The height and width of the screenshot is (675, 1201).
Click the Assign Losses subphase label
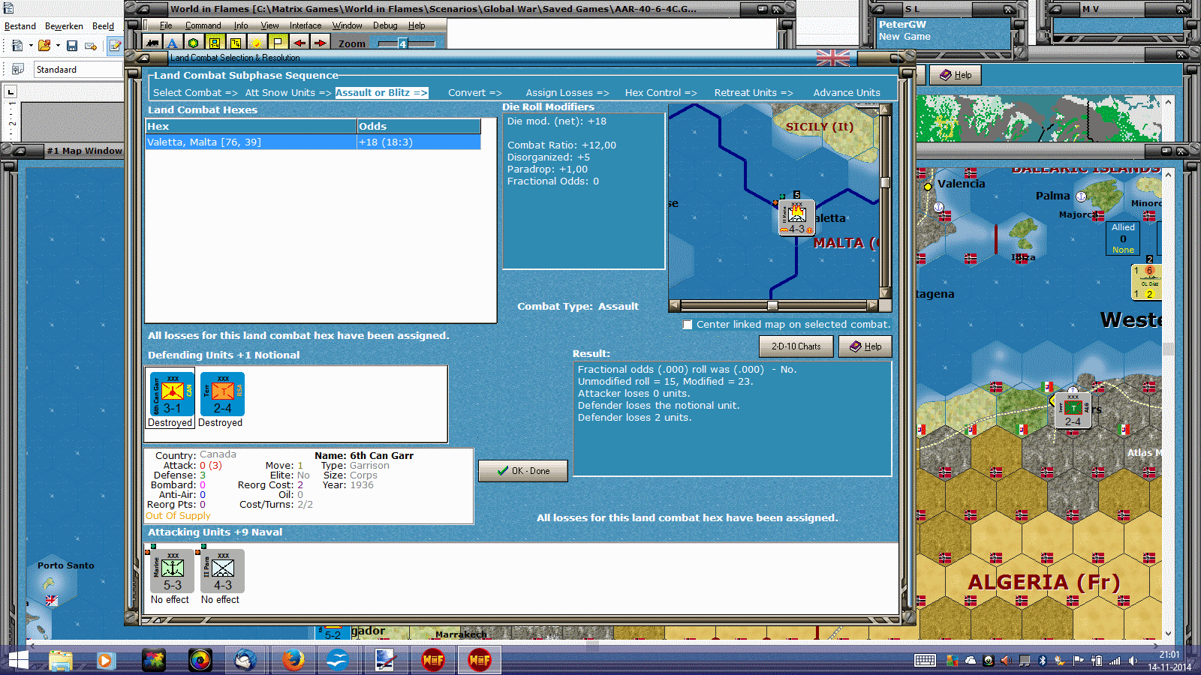point(567,93)
